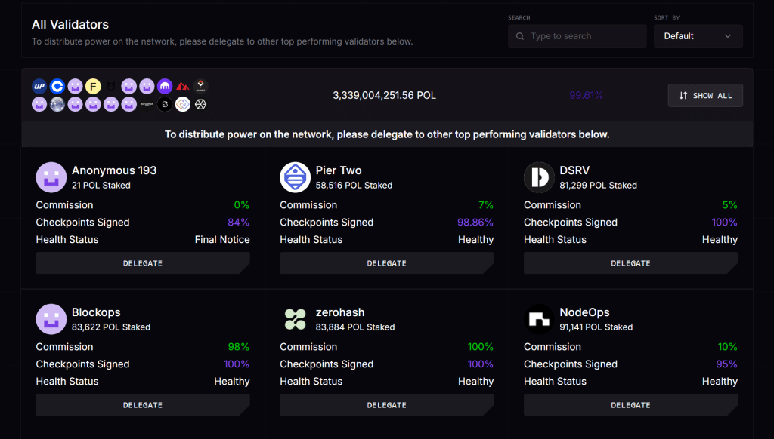This screenshot has height=439, width=774.
Task: Click the Pier Two validator name
Action: tap(339, 170)
